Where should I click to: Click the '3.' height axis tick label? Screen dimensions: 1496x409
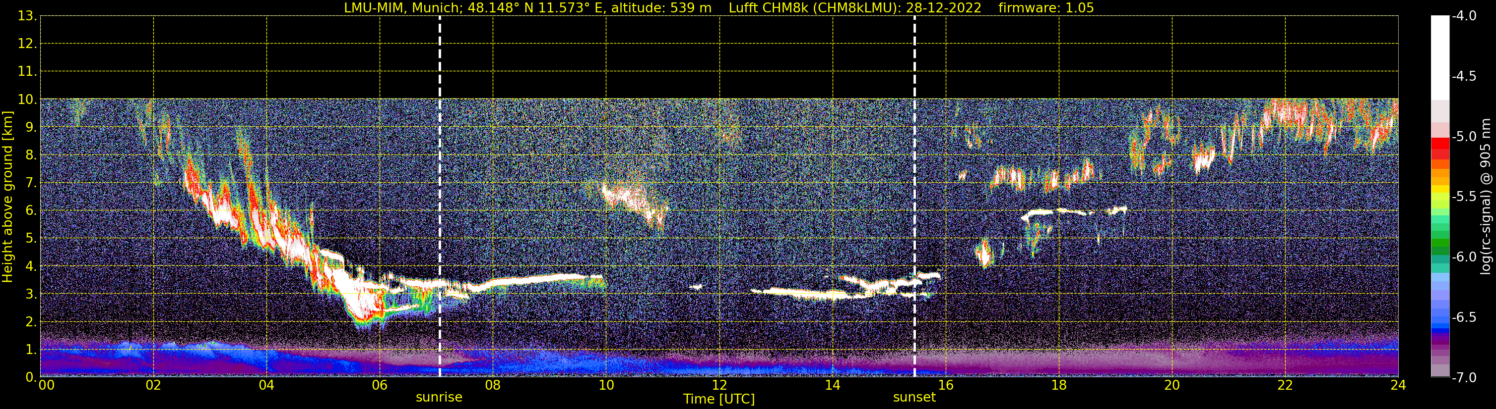pos(31,294)
